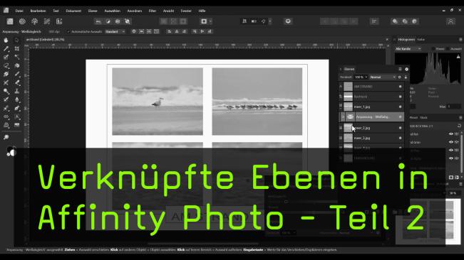Open the Standard dropdown in context toolbar
Screen dimensions: 464x260
[115, 31]
